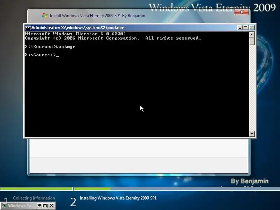Maximize the cmd.exe window
This screenshot has width=280, height=210.
tap(246, 28)
